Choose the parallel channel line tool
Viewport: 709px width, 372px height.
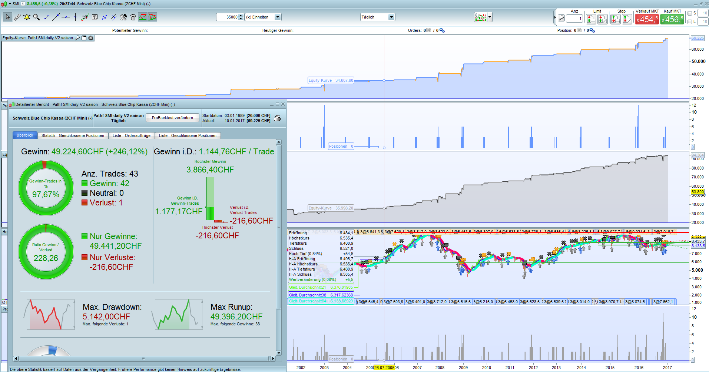point(114,17)
